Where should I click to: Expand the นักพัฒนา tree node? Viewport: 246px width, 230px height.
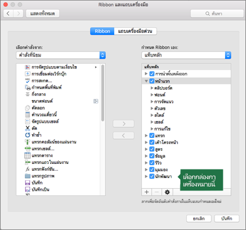pos(146,176)
